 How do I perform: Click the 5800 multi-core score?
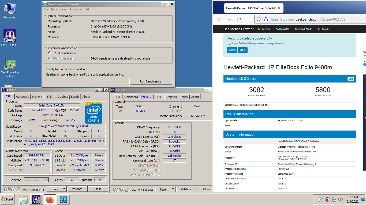(323, 90)
